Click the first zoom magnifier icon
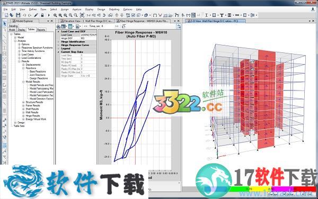The image size is (318, 199). click(55, 15)
